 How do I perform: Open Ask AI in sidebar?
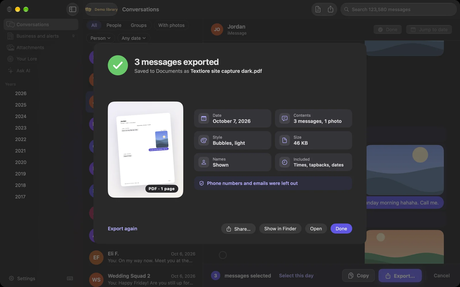tap(41, 71)
